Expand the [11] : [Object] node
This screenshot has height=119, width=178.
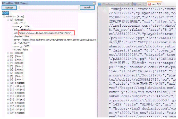tap(8, 86)
